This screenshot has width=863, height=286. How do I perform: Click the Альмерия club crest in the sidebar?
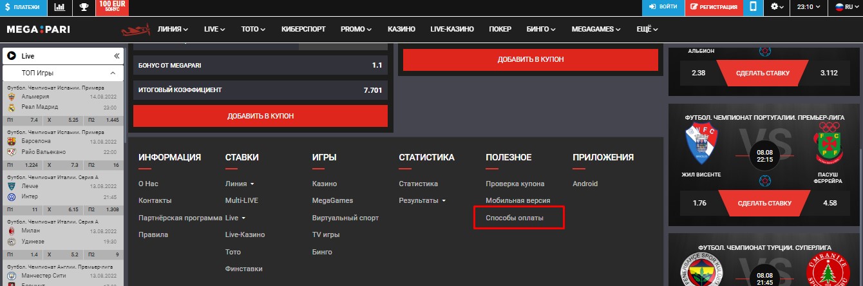[12, 96]
